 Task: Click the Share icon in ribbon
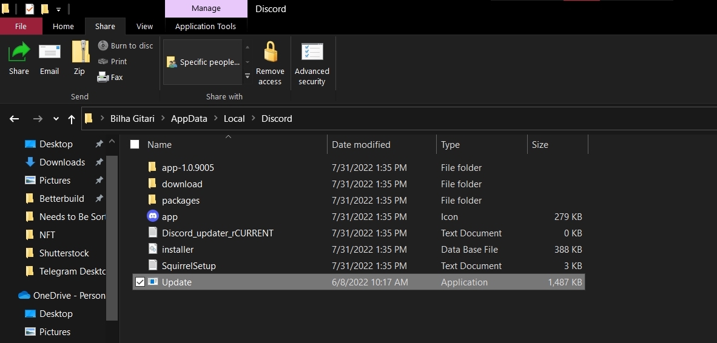19,53
